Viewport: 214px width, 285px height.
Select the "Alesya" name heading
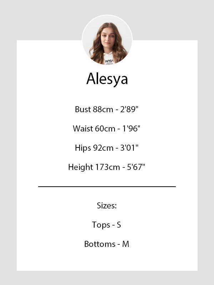(x=107, y=79)
